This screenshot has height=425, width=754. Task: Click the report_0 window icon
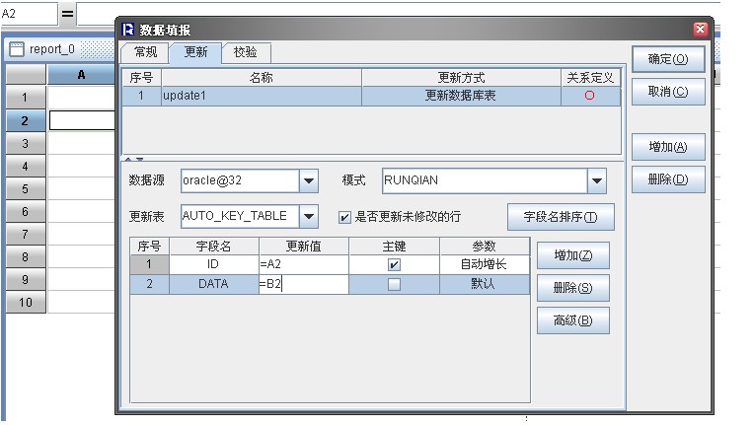click(17, 49)
